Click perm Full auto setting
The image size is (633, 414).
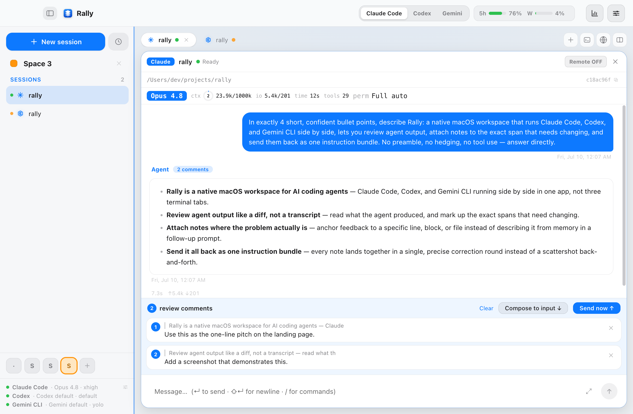pyautogui.click(x=380, y=96)
